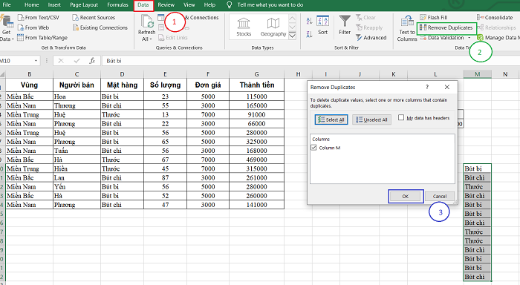
Task: Switch to the View tab
Action: click(189, 5)
